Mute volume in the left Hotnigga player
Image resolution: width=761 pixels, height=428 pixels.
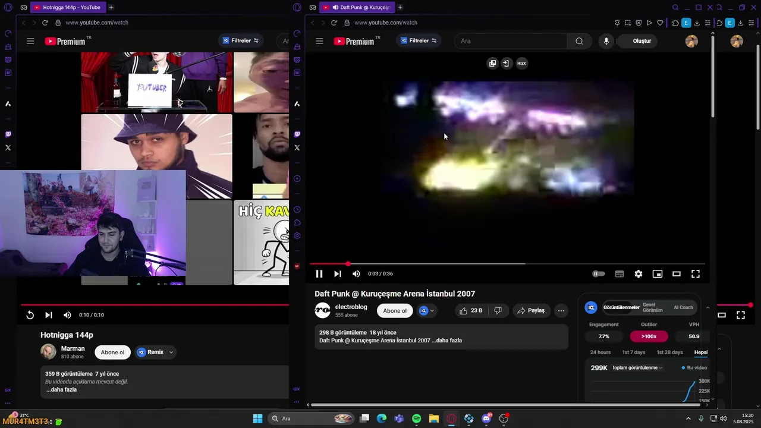pos(67,315)
